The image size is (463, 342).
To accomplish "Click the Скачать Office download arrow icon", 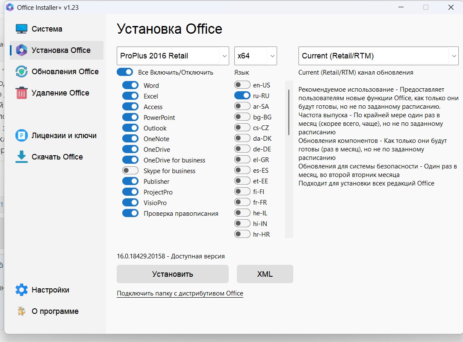I will click(x=21, y=157).
